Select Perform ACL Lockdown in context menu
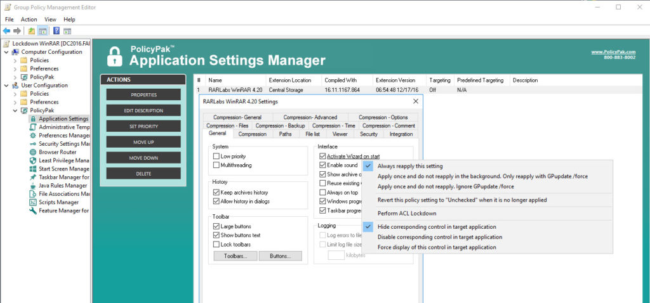 407,213
